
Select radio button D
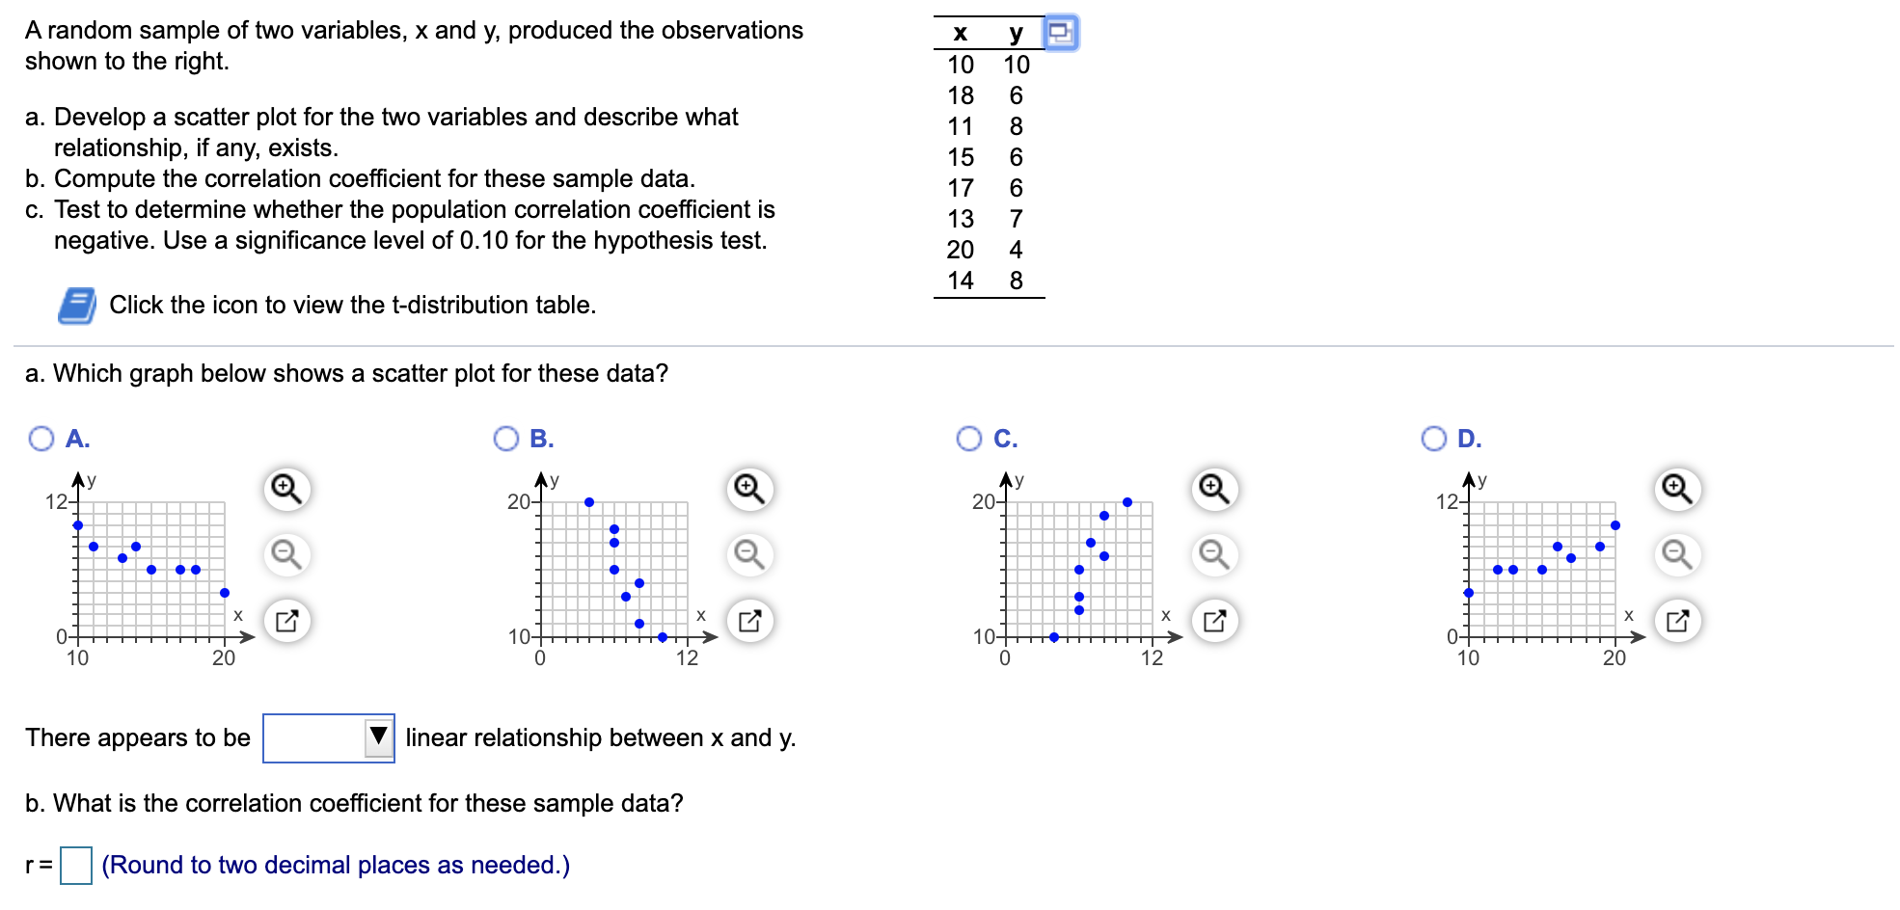coord(1434,439)
